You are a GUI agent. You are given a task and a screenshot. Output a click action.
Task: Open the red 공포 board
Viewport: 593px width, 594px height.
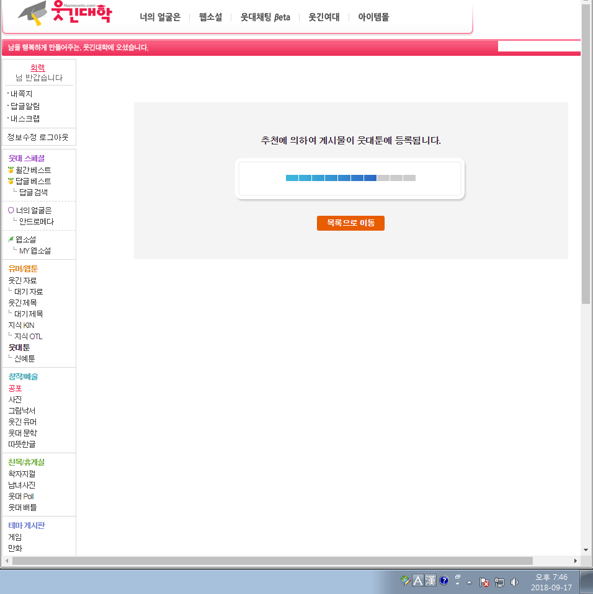(15, 388)
